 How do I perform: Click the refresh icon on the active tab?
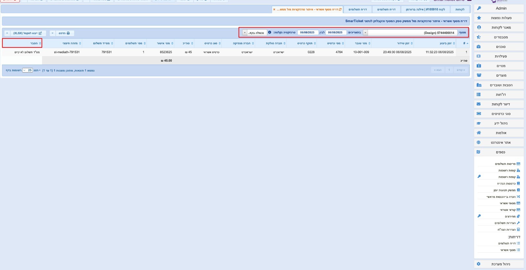tap(340, 10)
